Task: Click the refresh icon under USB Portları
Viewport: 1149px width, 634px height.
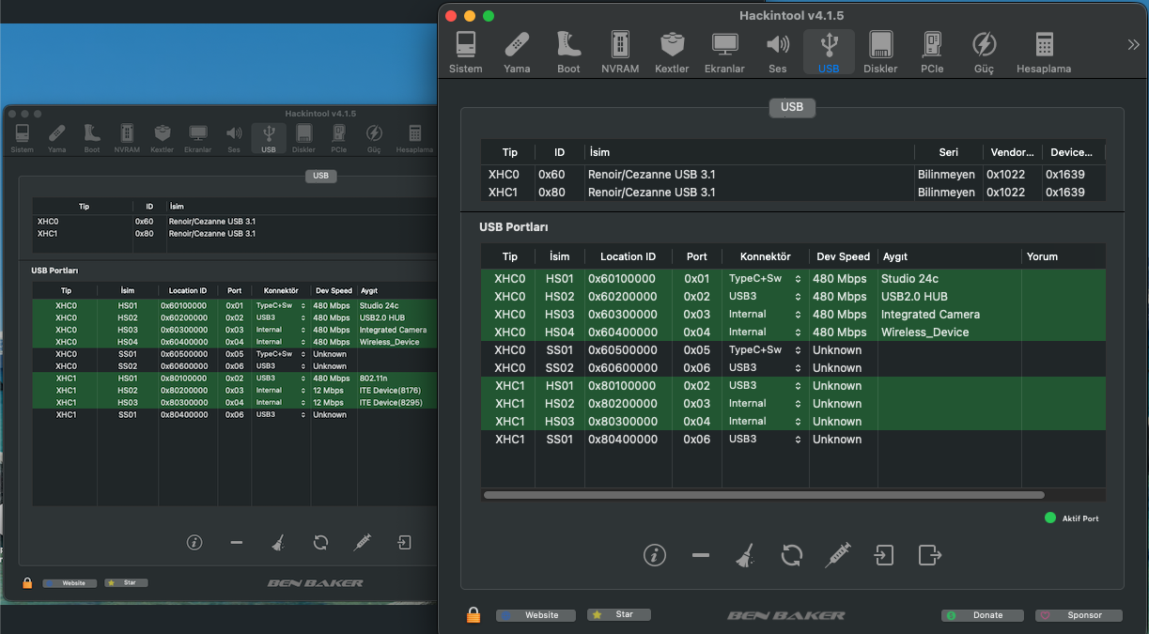Action: [x=791, y=555]
